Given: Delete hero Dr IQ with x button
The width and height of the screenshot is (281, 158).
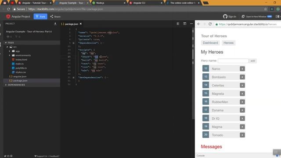Looking at the screenshot, I should pos(242,118).
